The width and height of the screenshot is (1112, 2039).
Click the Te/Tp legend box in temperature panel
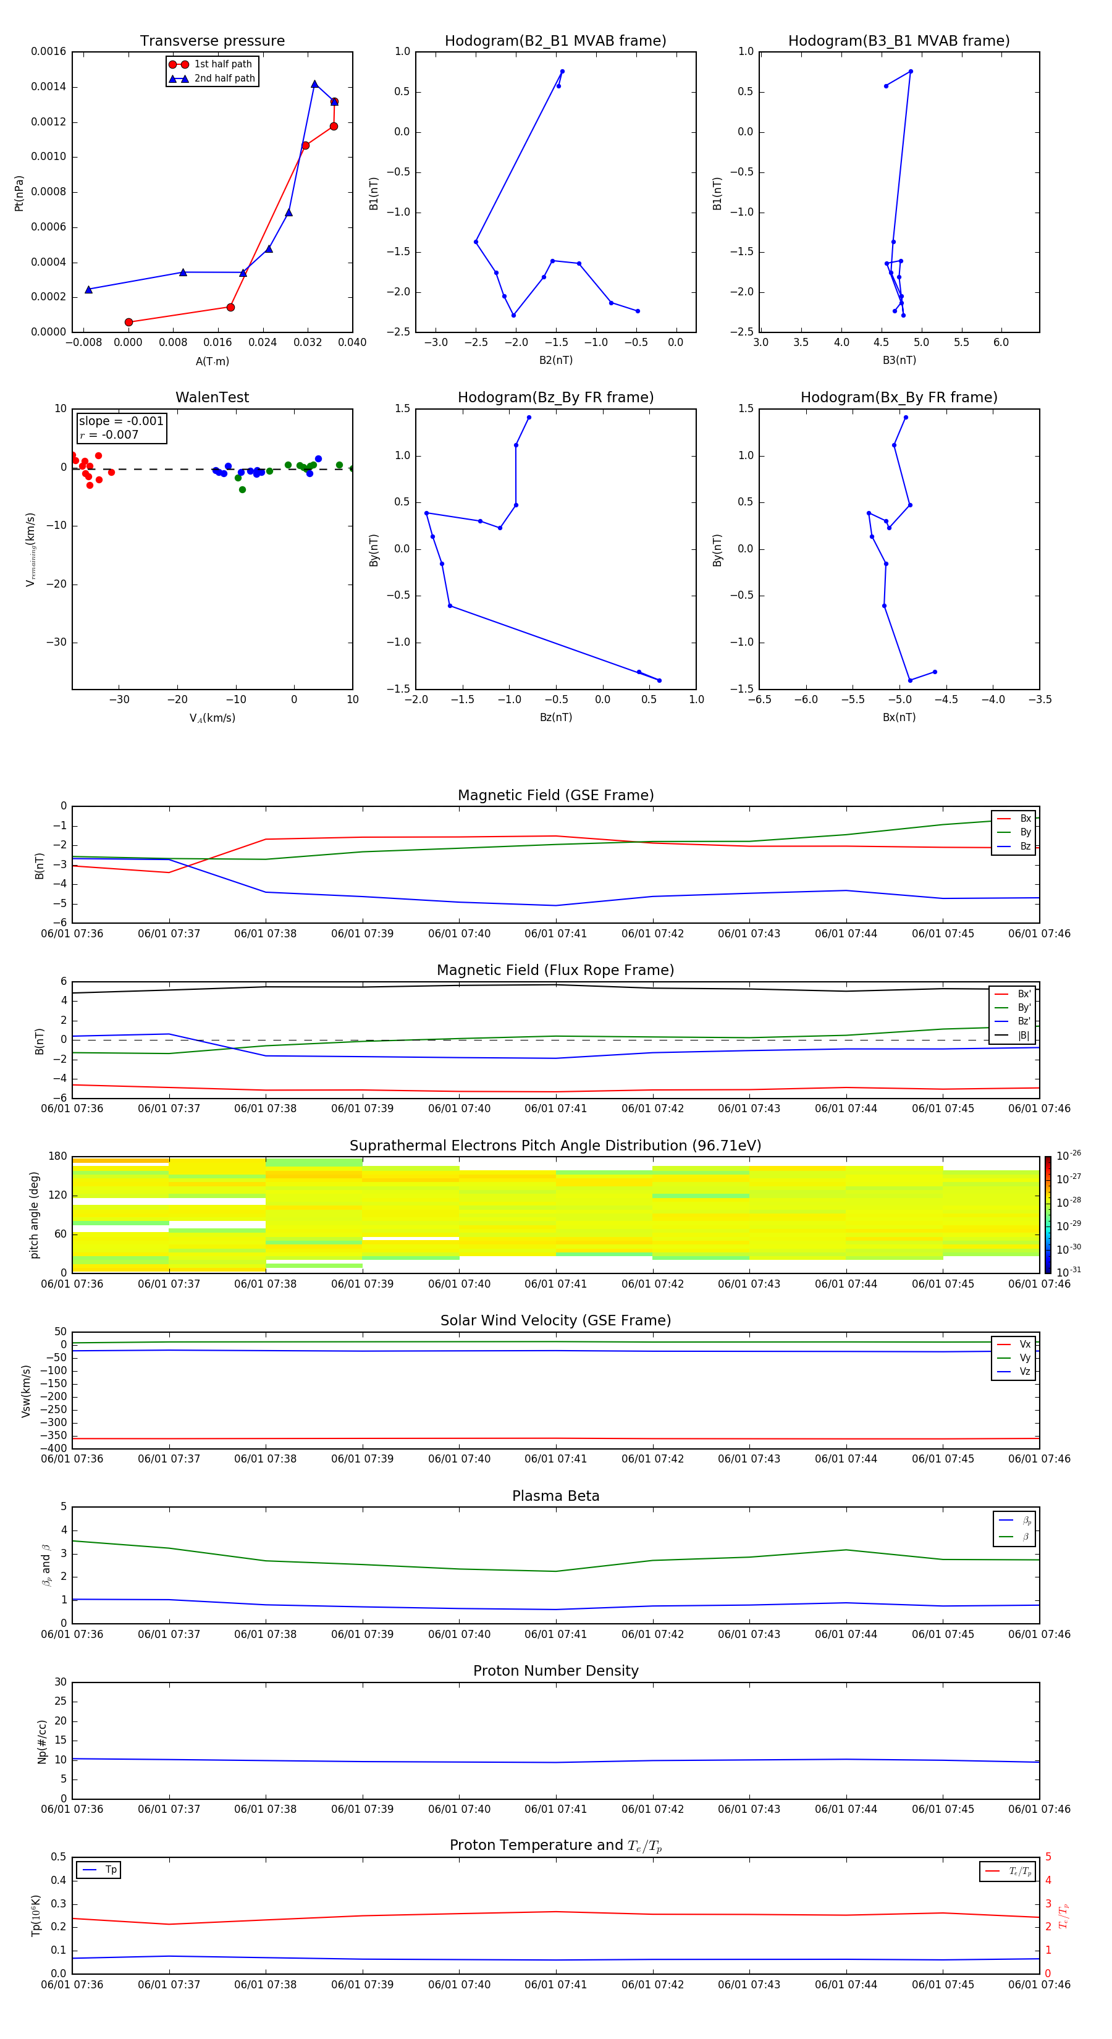tap(1008, 1871)
